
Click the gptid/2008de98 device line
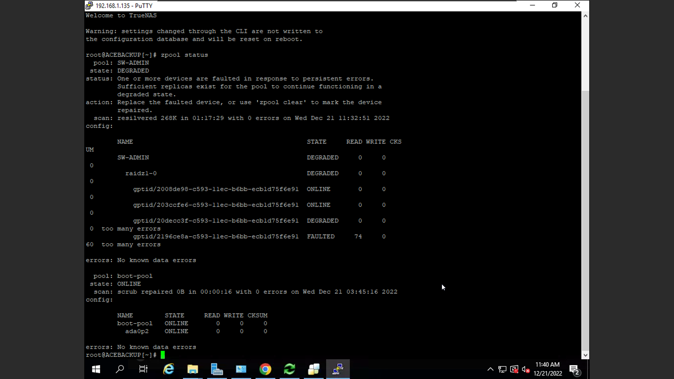216,189
